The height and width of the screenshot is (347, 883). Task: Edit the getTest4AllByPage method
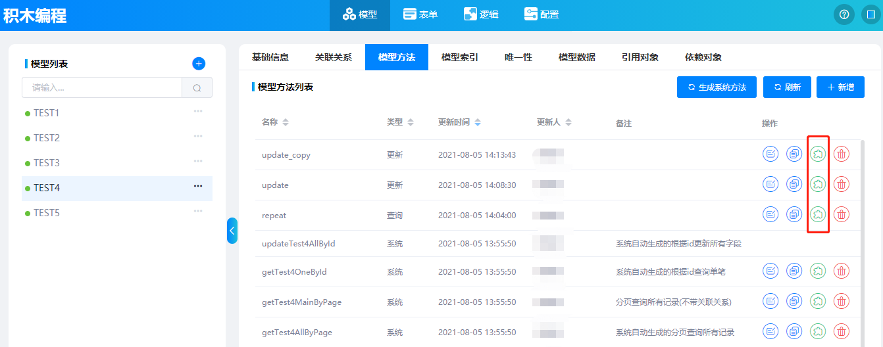770,331
